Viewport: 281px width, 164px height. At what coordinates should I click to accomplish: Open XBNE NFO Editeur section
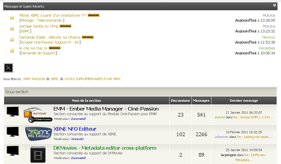point(75,129)
